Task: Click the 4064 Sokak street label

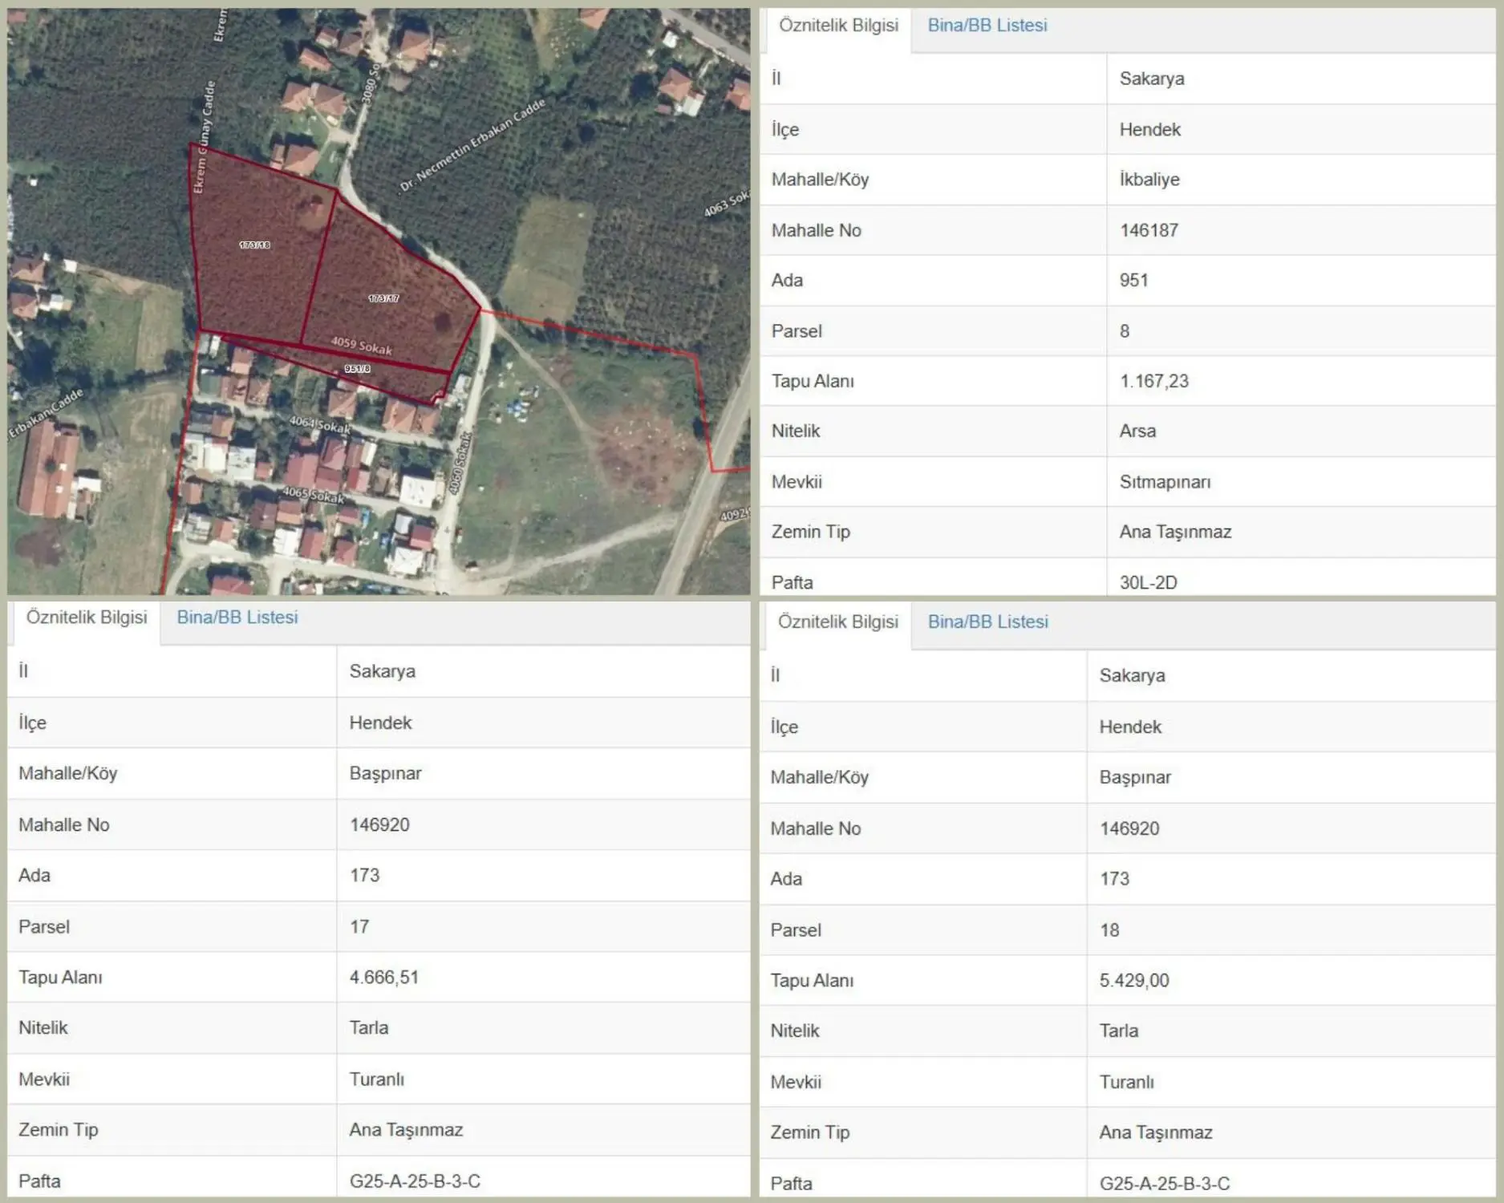Action: 320,424
